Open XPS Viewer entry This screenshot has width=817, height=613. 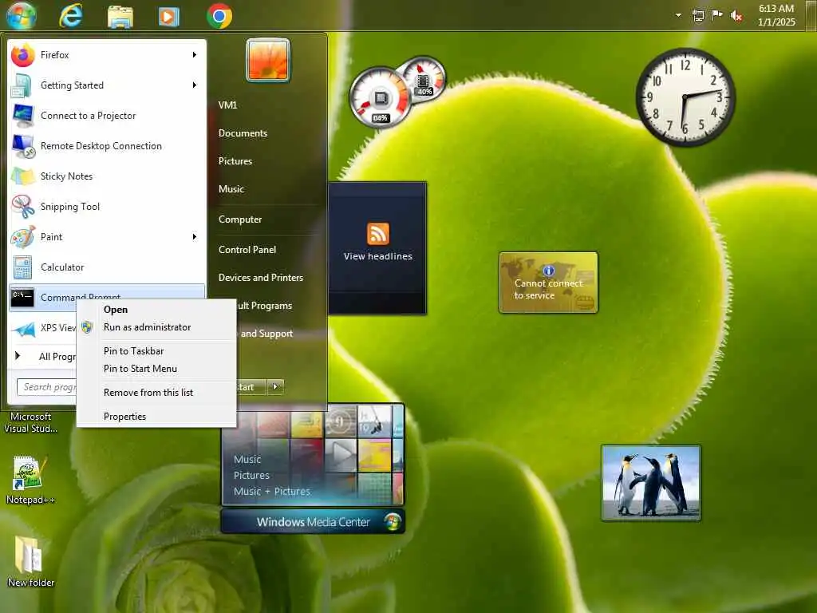point(43,328)
